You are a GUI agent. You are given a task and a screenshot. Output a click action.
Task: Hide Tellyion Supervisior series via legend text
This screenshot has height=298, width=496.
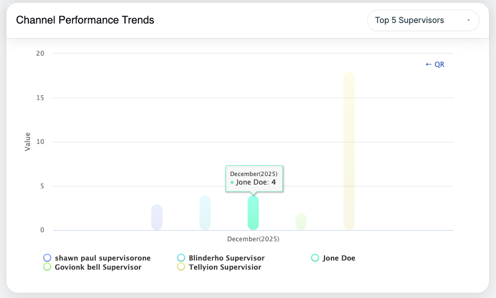[x=225, y=267]
